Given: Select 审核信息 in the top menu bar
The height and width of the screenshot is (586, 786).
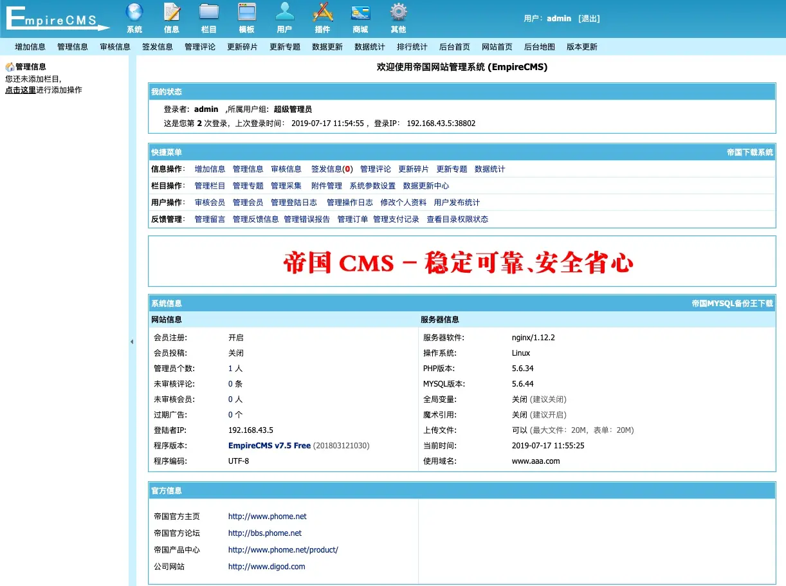Looking at the screenshot, I should (115, 47).
